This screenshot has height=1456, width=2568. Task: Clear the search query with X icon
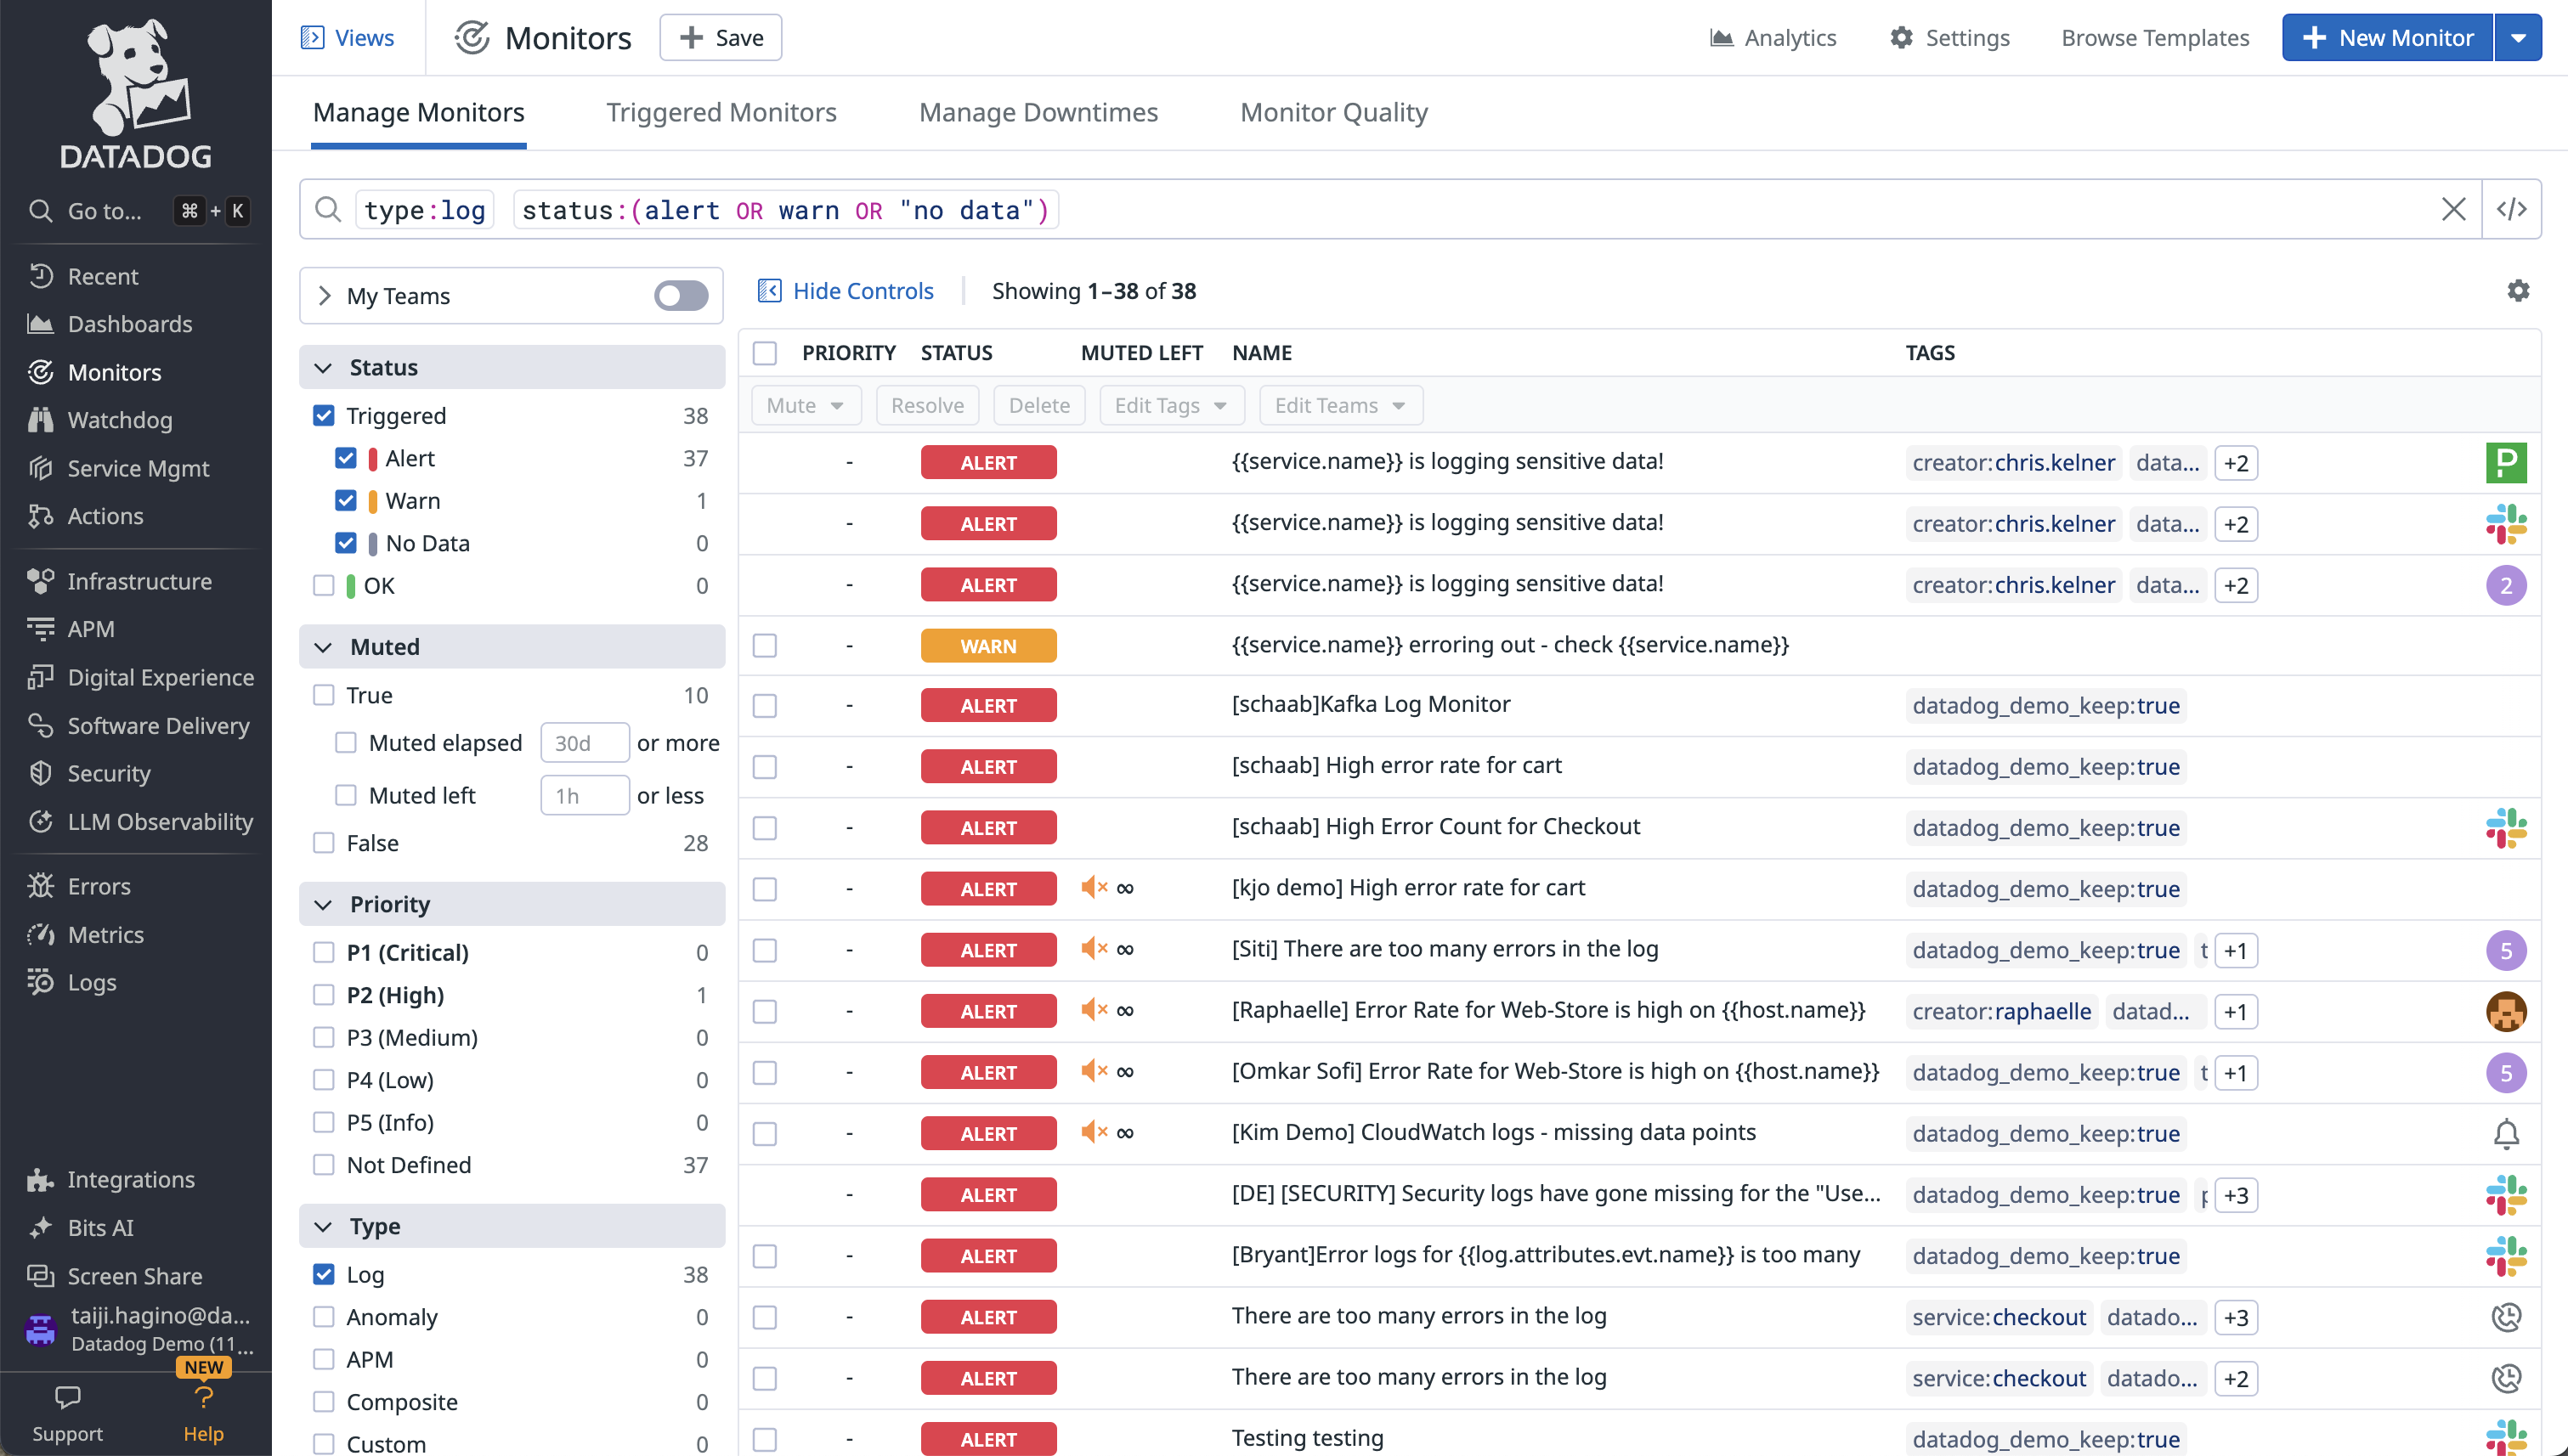coord(2453,209)
